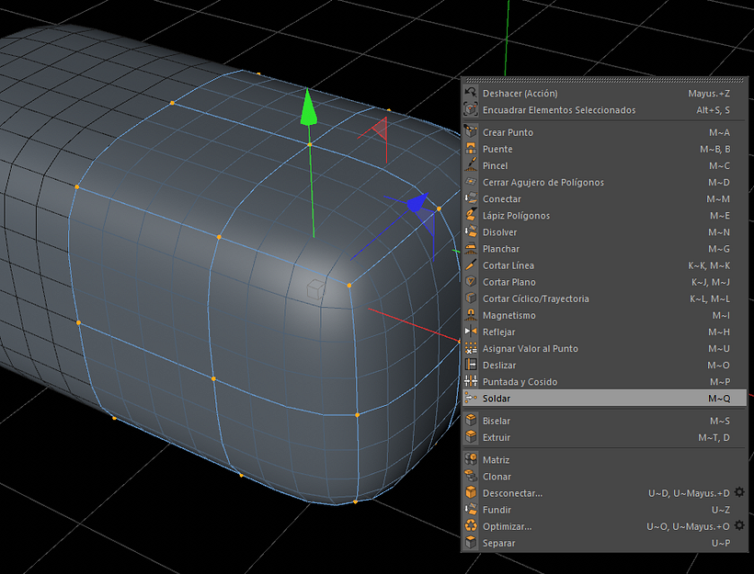Click the Cortar Cíclico/Trayectoria icon
Image resolution: width=754 pixels, height=574 pixels.
click(471, 298)
